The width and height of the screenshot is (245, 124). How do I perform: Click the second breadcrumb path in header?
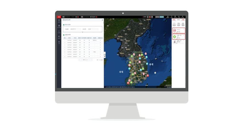(x=90, y=17)
